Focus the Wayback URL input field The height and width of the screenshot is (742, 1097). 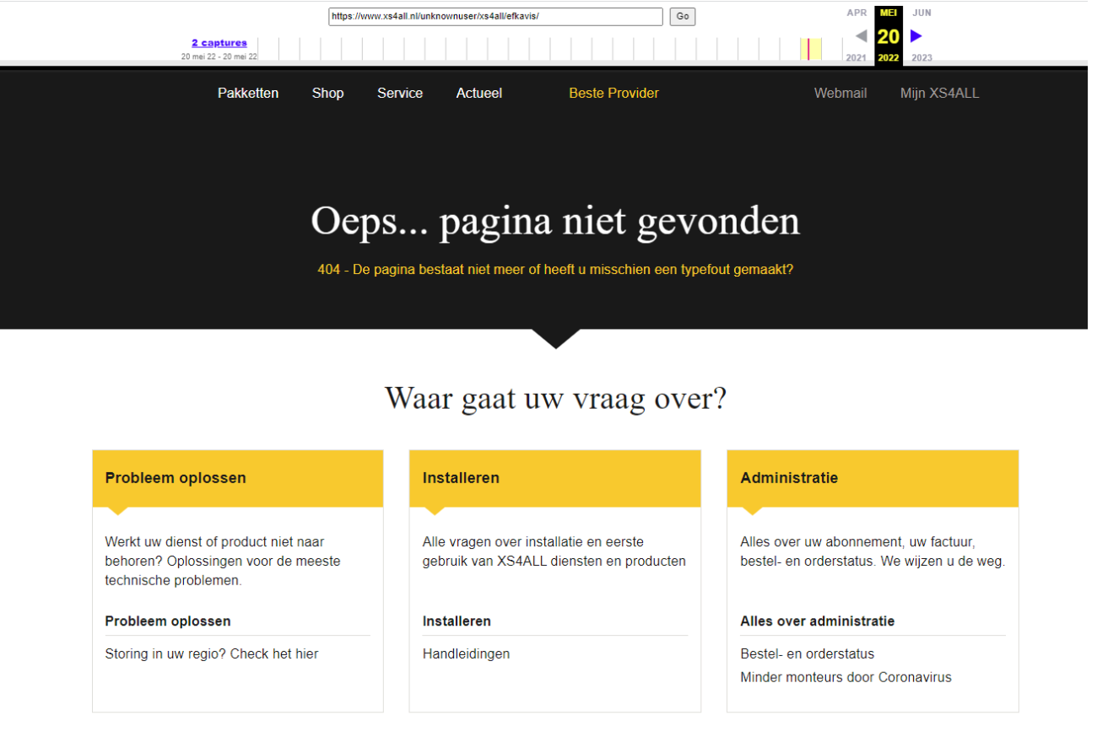[495, 16]
